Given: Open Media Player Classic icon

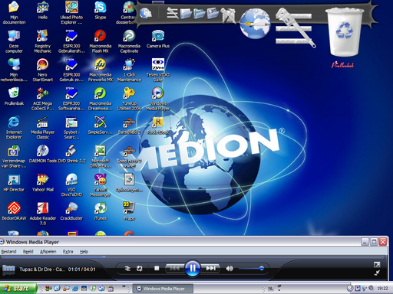Looking at the screenshot, I should pos(43,127).
